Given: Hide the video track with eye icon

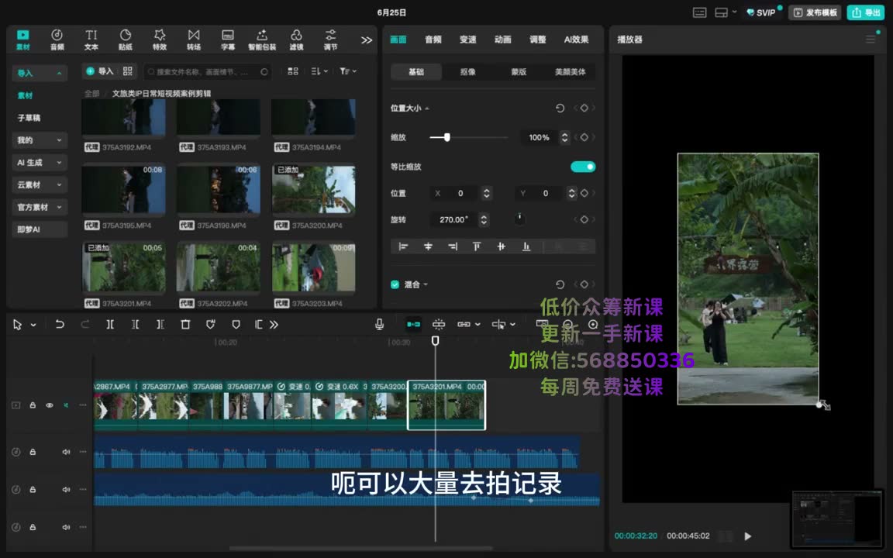Looking at the screenshot, I should (x=50, y=405).
